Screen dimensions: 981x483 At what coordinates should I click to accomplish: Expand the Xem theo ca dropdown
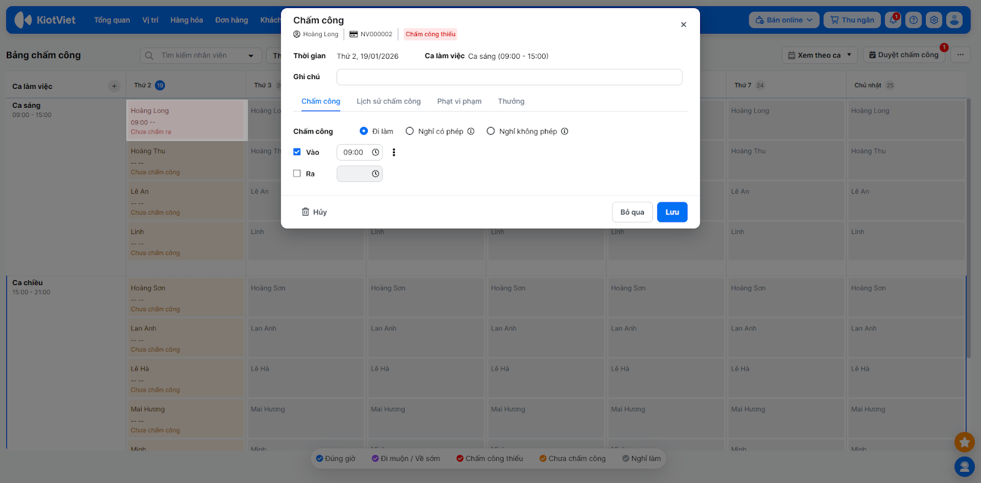[x=820, y=55]
